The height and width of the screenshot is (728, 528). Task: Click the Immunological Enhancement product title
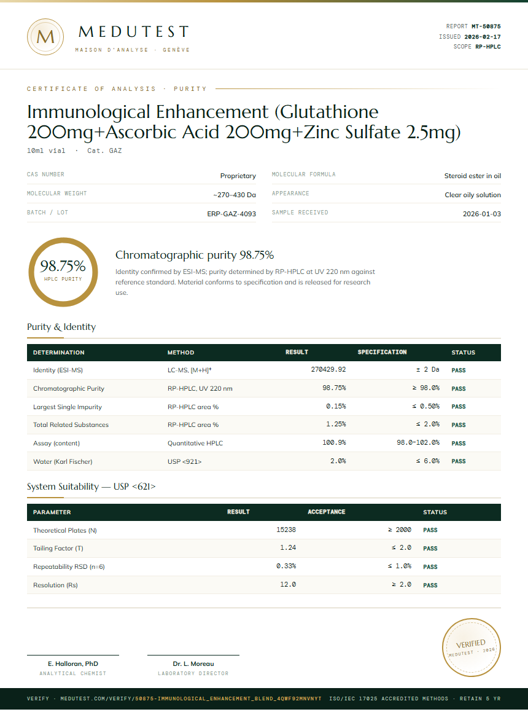[244, 122]
